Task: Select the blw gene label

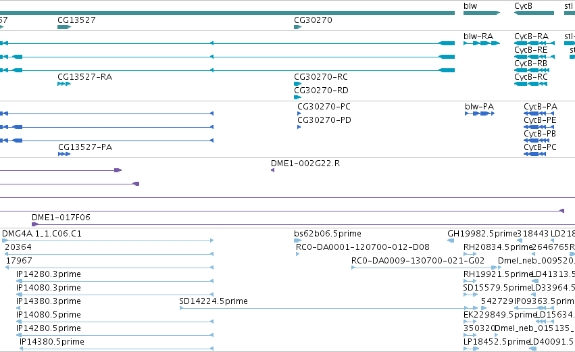Action: tap(470, 6)
